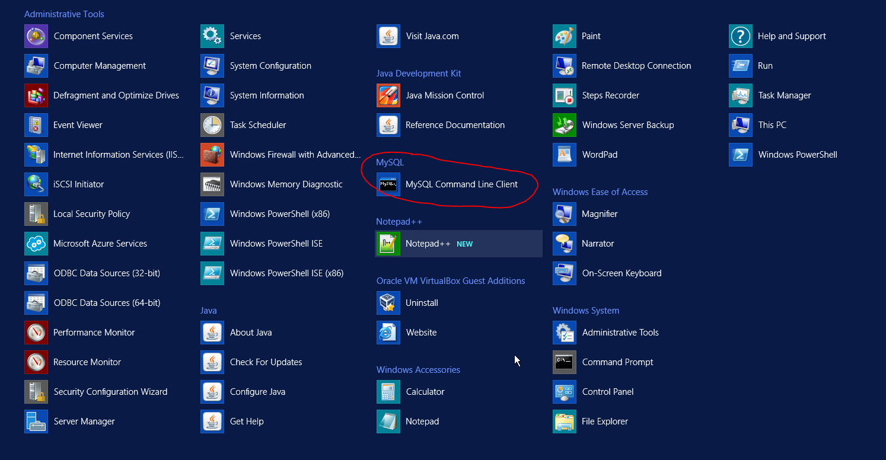886x460 pixels.
Task: Launch Steps Recorder icon
Action: tap(565, 95)
